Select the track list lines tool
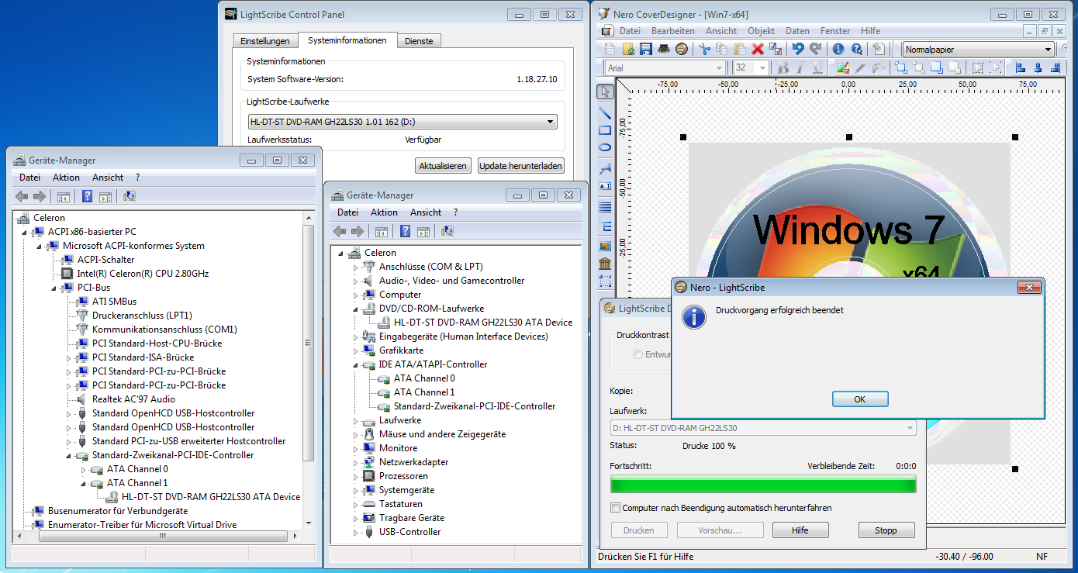Viewport: 1078px width, 573px height. click(x=605, y=207)
